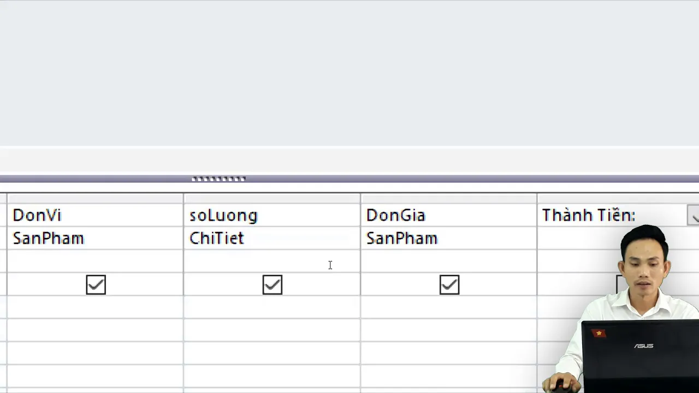Select the column selector bar above soLuong
The height and width of the screenshot is (393, 699).
click(x=272, y=198)
